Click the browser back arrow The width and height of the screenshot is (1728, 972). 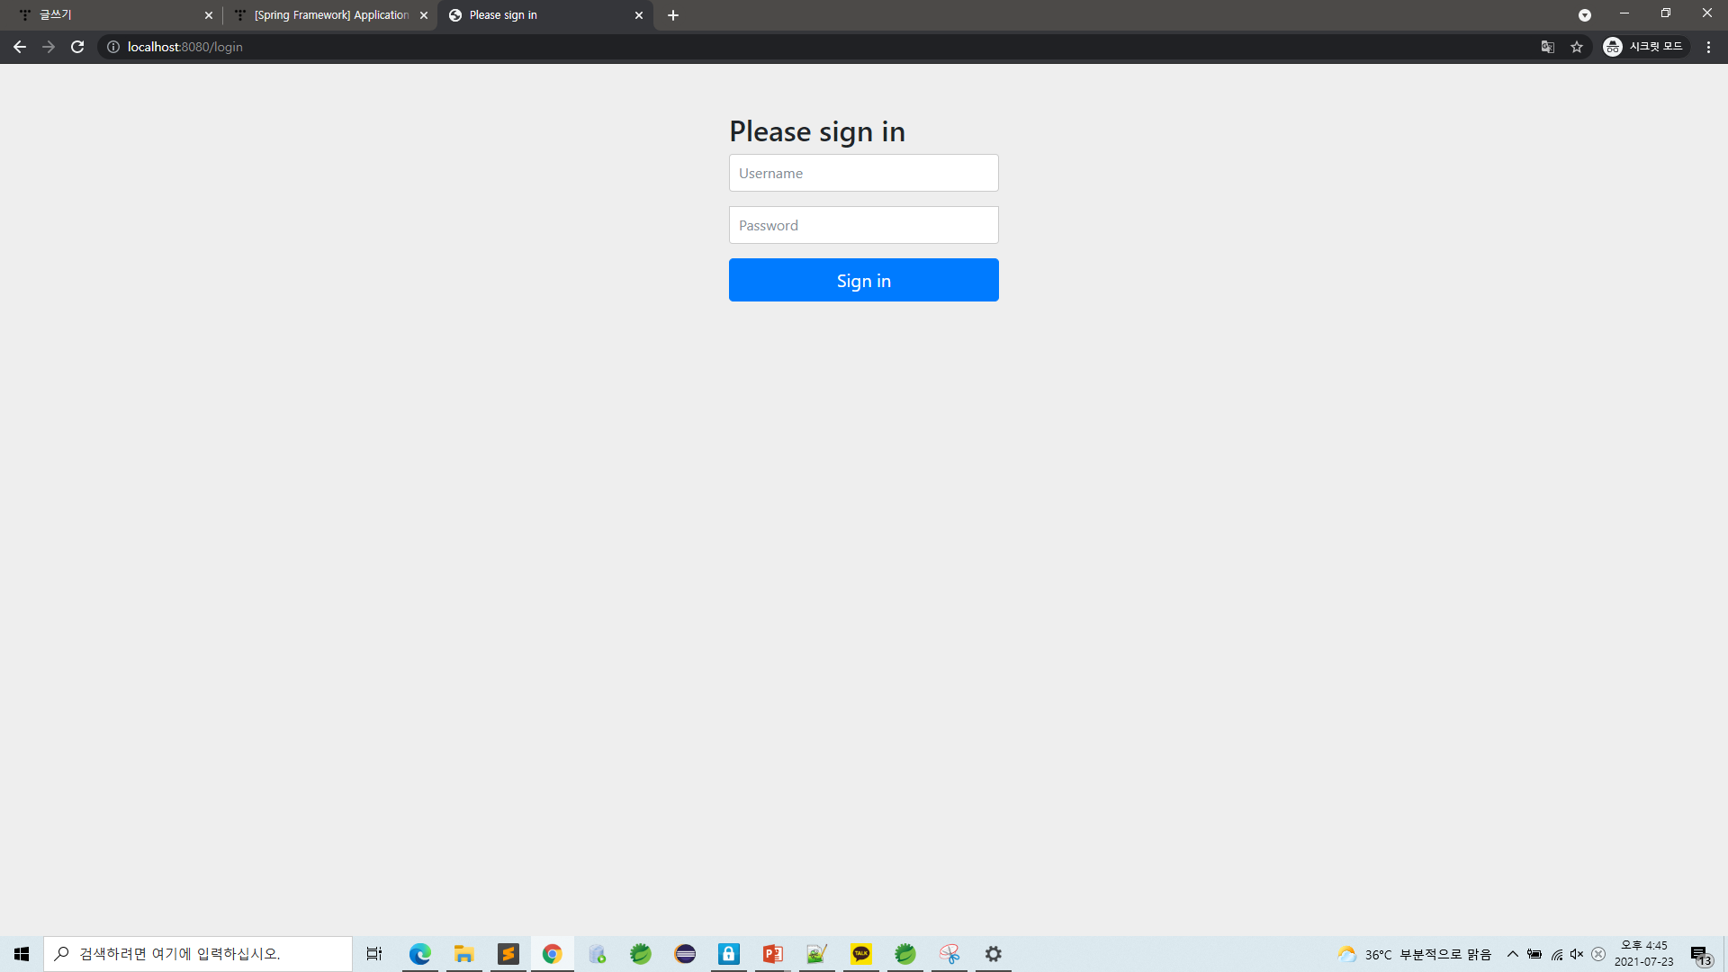[20, 47]
